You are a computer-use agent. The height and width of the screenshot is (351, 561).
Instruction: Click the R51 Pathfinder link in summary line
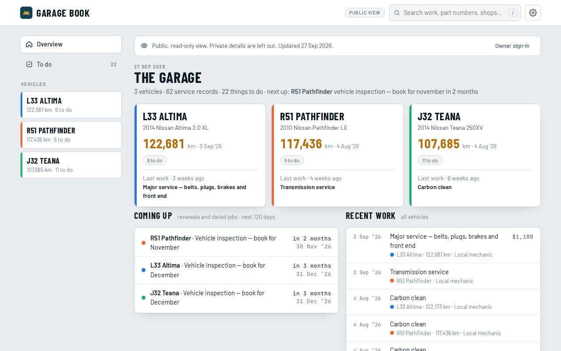tap(312, 92)
